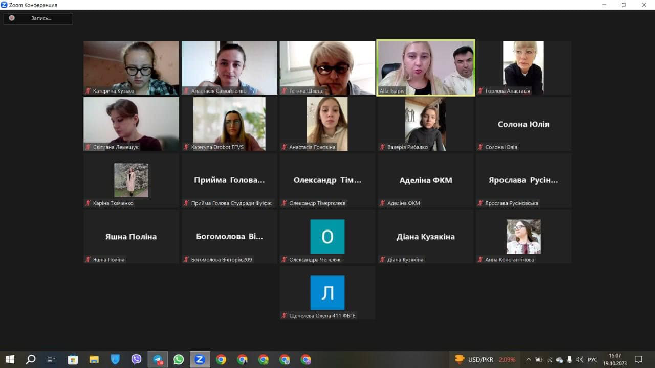Viewport: 655px width, 368px height.
Task: Expand the hidden system tray icons chevron
Action: [529, 359]
